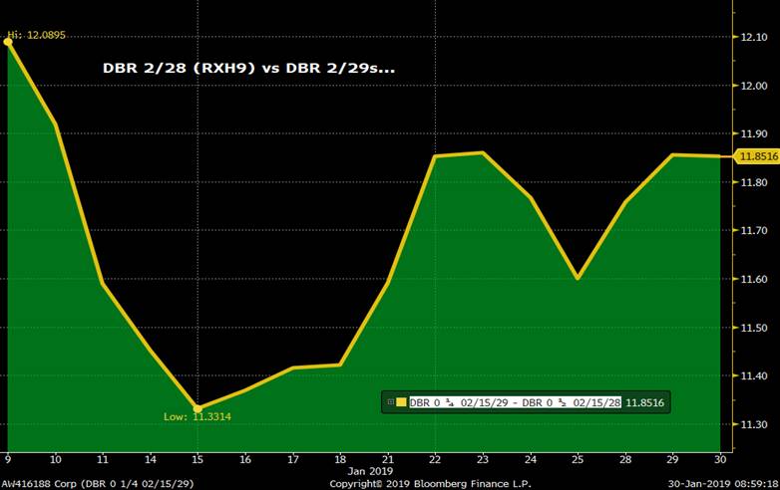Click the 11.50 y-axis level

click(753, 328)
